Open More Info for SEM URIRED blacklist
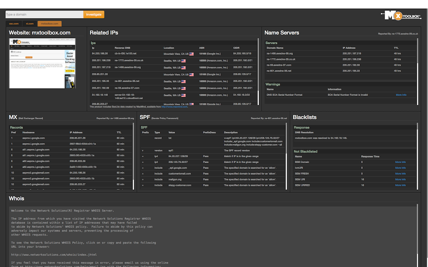Image resolution: width=428 pixels, height=267 pixels. (400, 185)
